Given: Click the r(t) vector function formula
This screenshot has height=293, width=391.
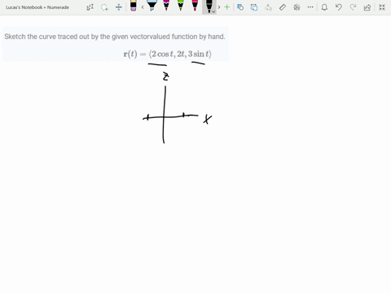Looking at the screenshot, I should coord(168,54).
